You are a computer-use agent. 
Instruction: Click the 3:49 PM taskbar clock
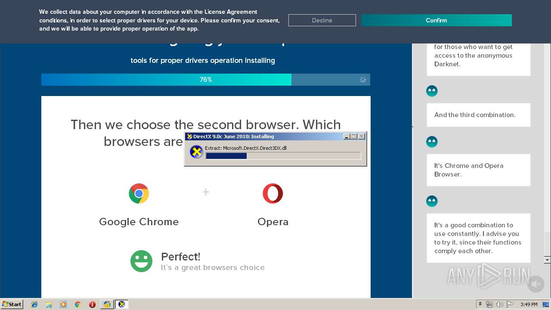tap(529, 304)
